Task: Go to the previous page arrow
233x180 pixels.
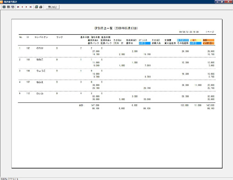Action: pos(22,7)
